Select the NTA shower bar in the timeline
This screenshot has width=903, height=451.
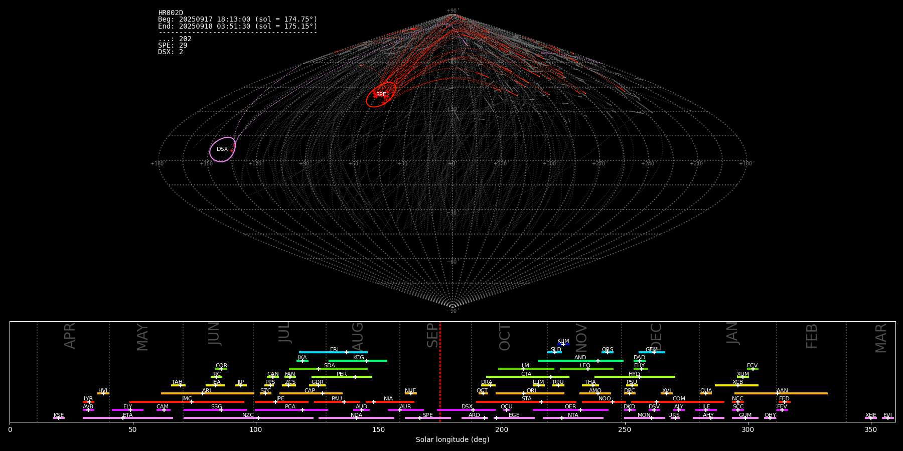573,418
